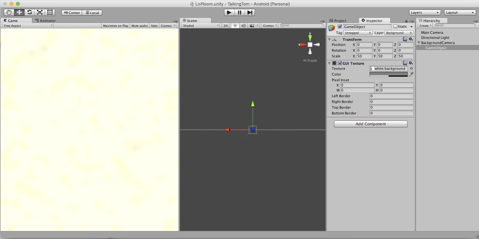Image resolution: width=479 pixels, height=239 pixels.
Task: Toggle scene lighting sun icon
Action: click(235, 25)
